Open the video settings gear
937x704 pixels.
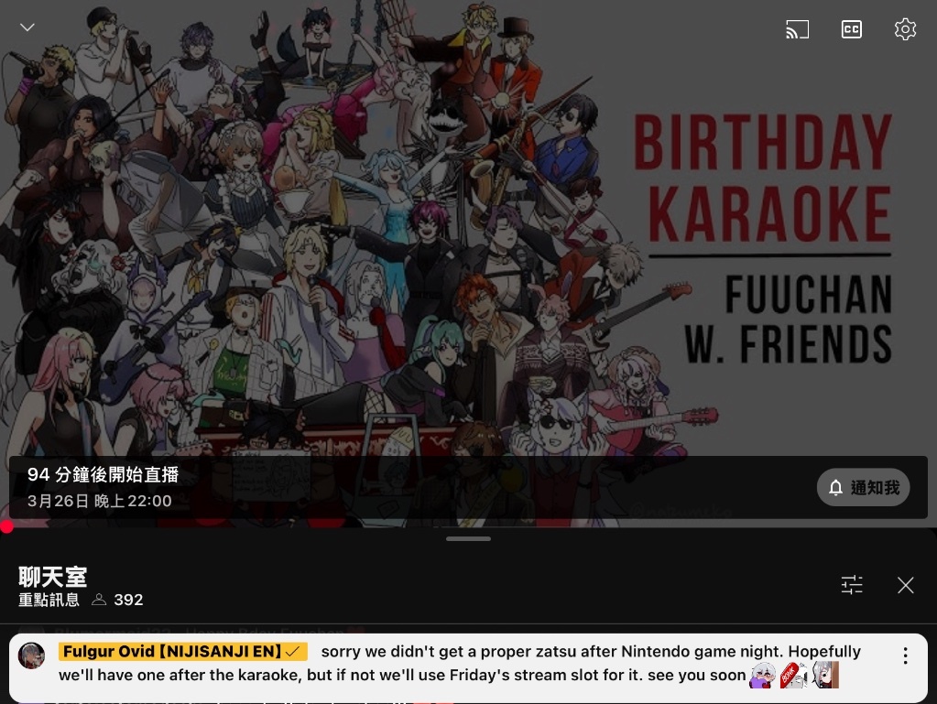tap(905, 29)
